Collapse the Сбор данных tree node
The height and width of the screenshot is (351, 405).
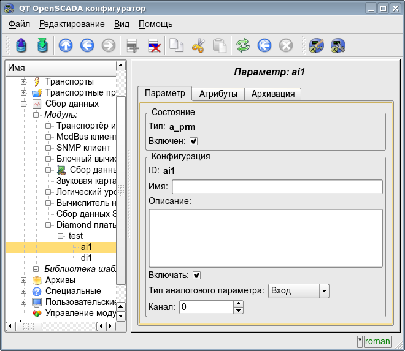coord(23,104)
